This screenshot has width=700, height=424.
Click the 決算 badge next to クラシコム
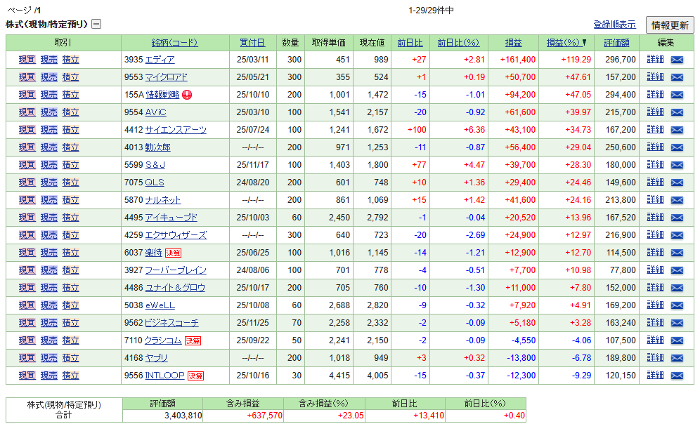(193, 340)
